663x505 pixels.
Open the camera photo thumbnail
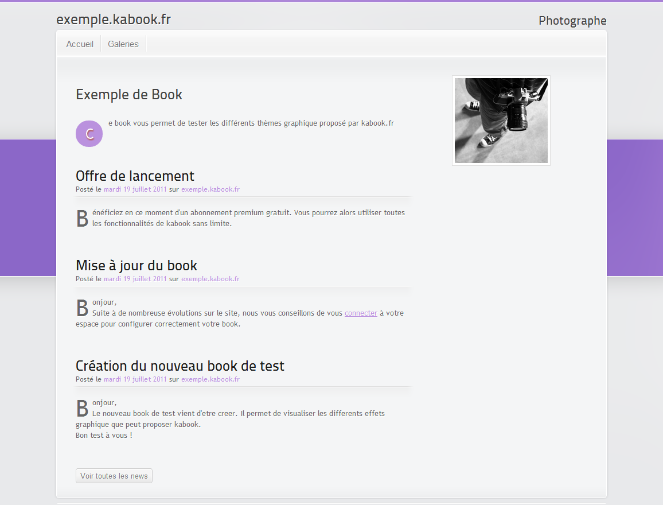(x=501, y=121)
